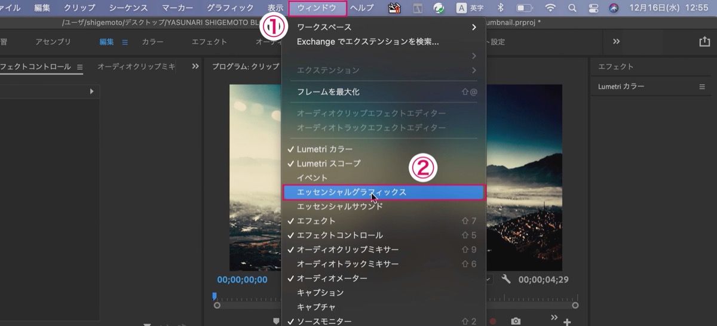This screenshot has width=717, height=326.
Task: Click right zoom scrollbar handle
Action: [575, 305]
